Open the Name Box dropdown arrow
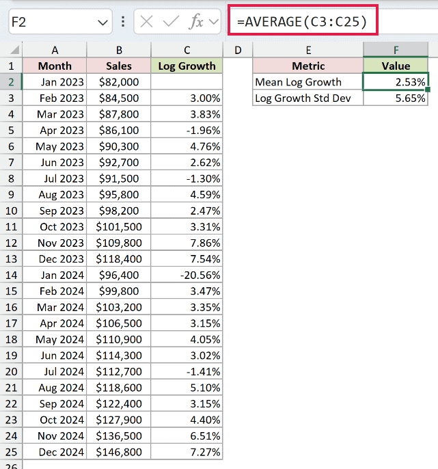438x469 pixels. (x=102, y=23)
